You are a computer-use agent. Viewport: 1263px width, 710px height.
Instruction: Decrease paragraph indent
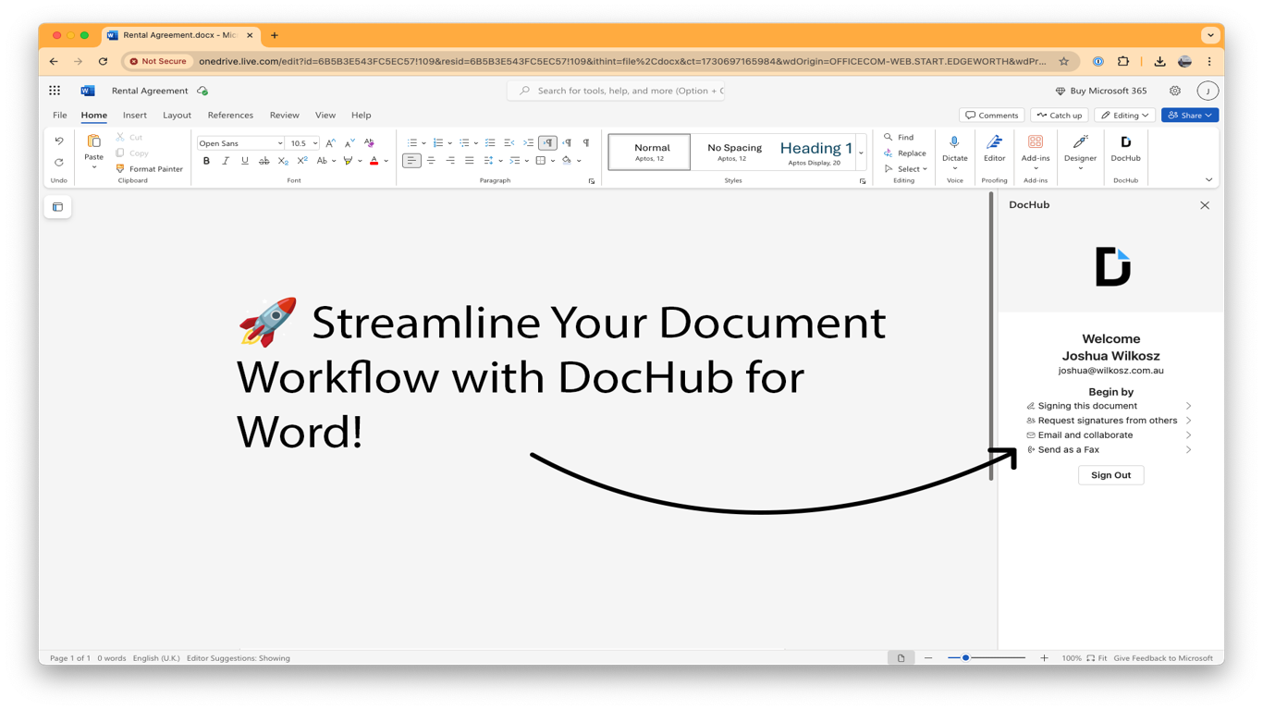[x=509, y=143]
